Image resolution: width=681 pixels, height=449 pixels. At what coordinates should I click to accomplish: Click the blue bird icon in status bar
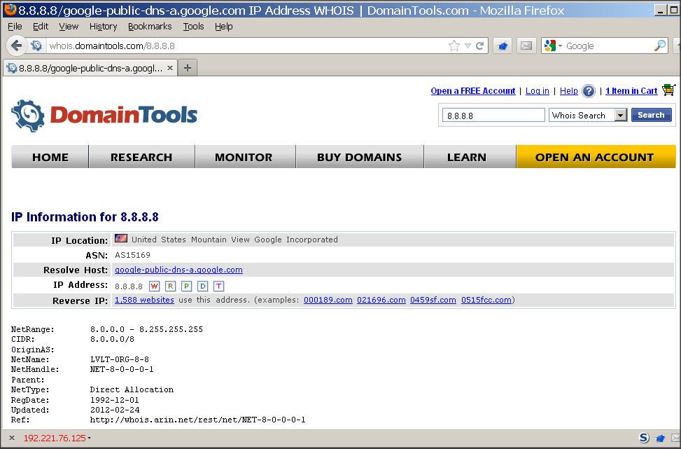tap(660, 438)
